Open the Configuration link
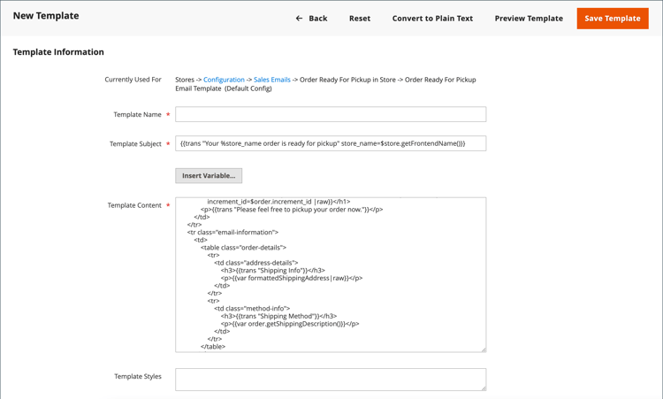This screenshot has width=663, height=399. coord(224,80)
